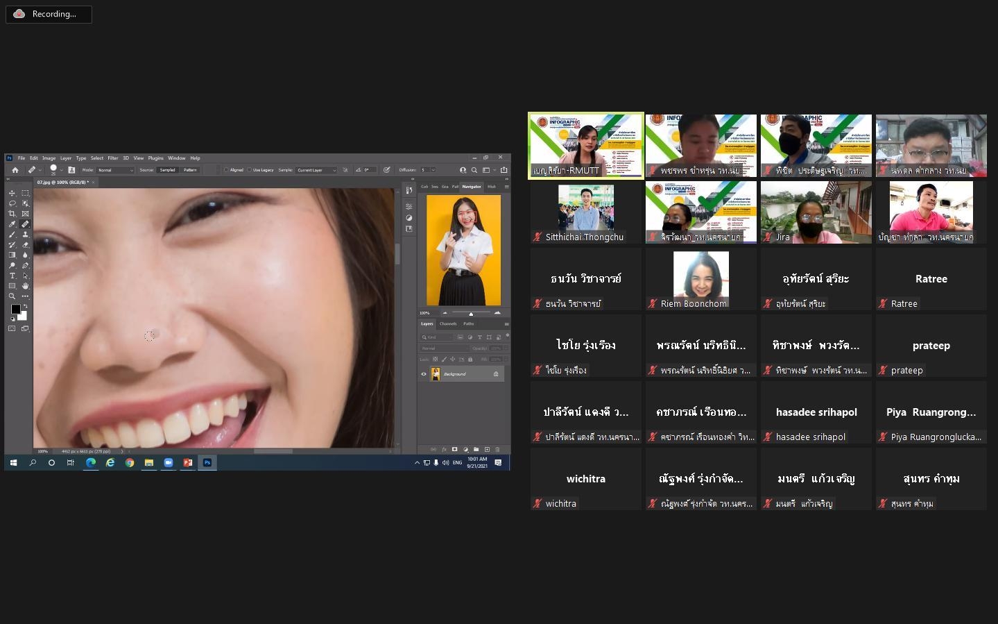The height and width of the screenshot is (624, 998).
Task: Select the Lasso tool
Action: (12, 203)
